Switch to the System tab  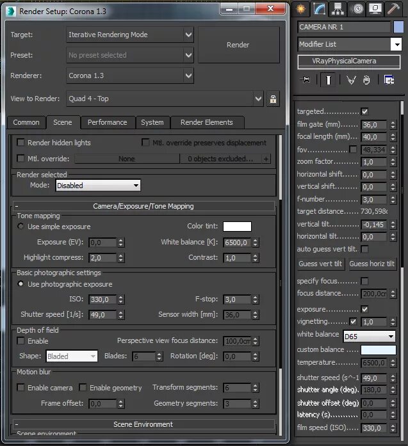[x=152, y=122]
